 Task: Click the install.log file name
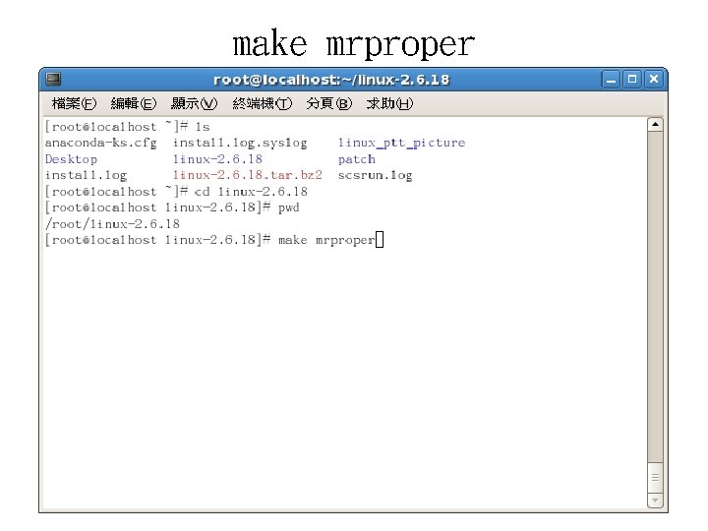(86, 175)
